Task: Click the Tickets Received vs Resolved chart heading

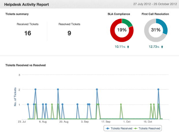Action: coord(25,65)
